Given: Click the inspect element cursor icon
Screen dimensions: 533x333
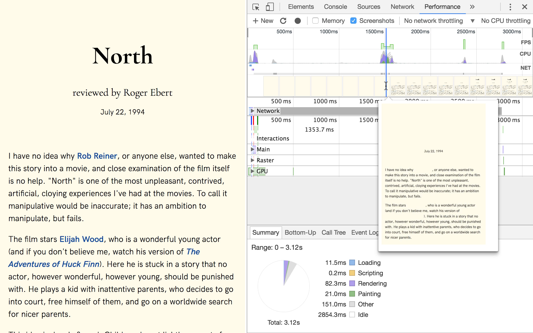Looking at the screenshot, I should (x=256, y=7).
